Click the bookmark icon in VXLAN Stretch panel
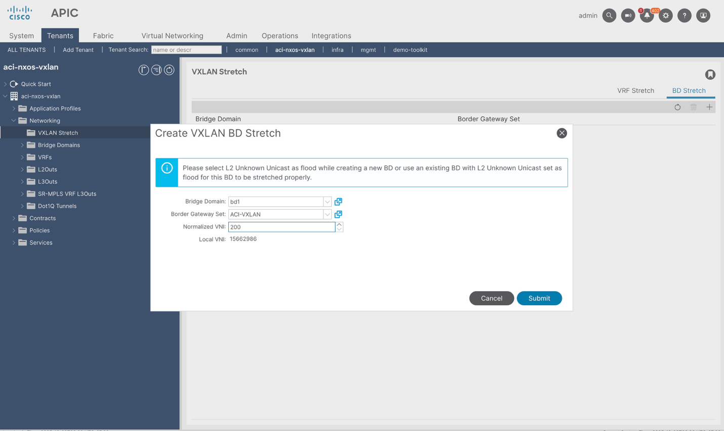Viewport: 724px width, 431px height. pyautogui.click(x=710, y=75)
